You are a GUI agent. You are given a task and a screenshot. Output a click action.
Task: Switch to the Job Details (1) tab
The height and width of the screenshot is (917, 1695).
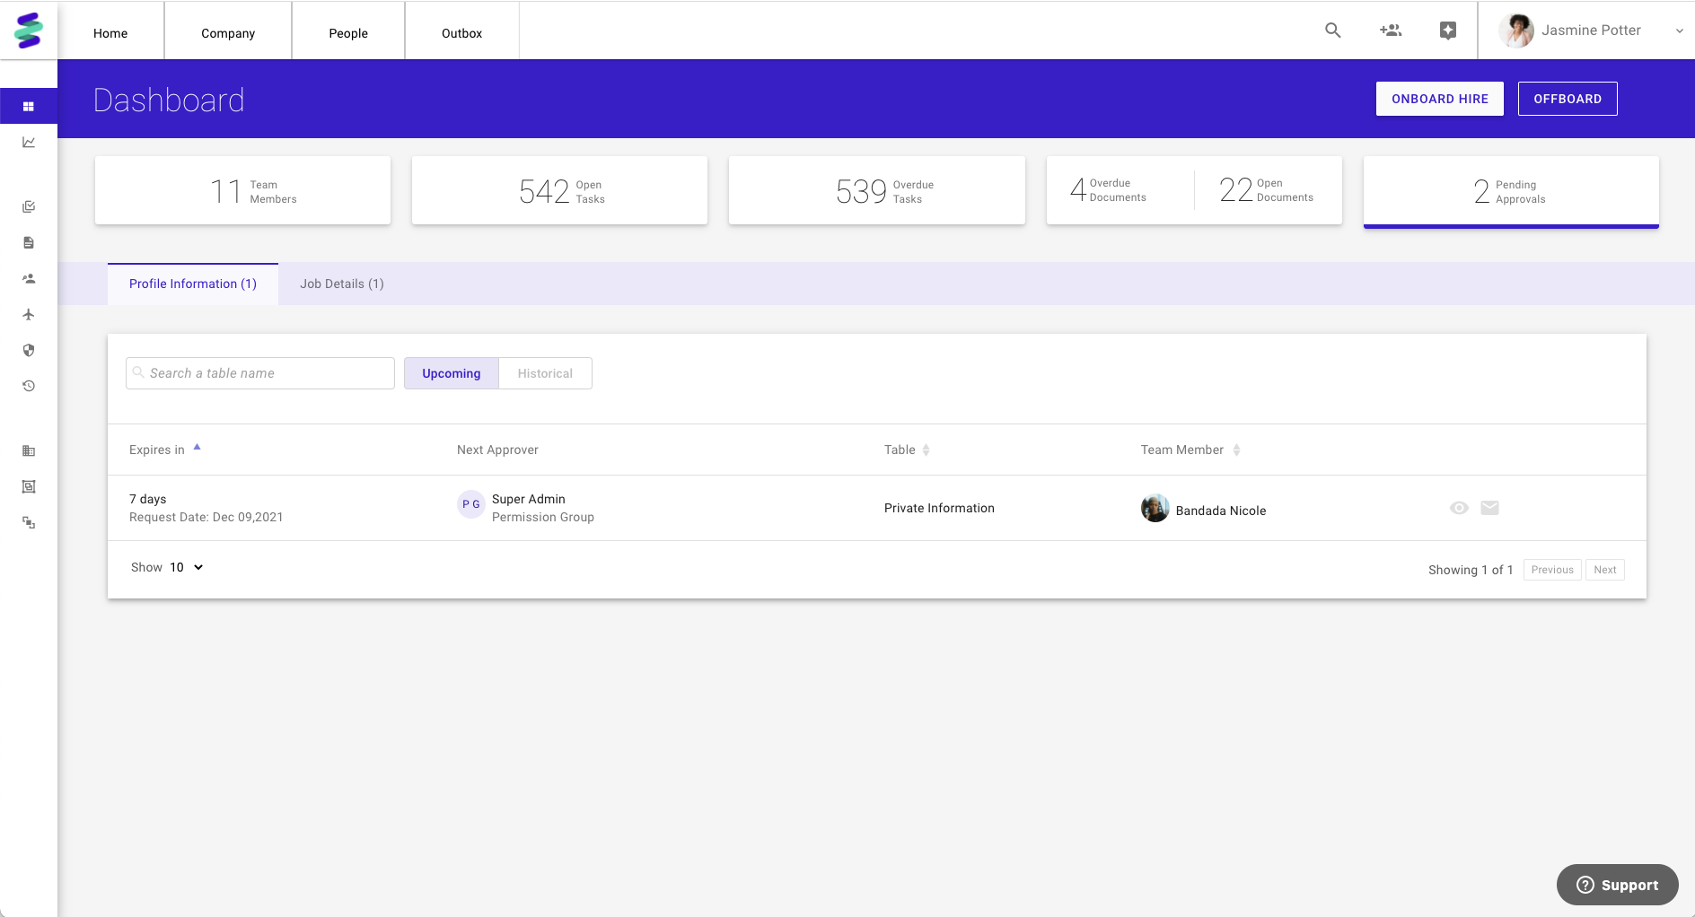click(x=341, y=284)
